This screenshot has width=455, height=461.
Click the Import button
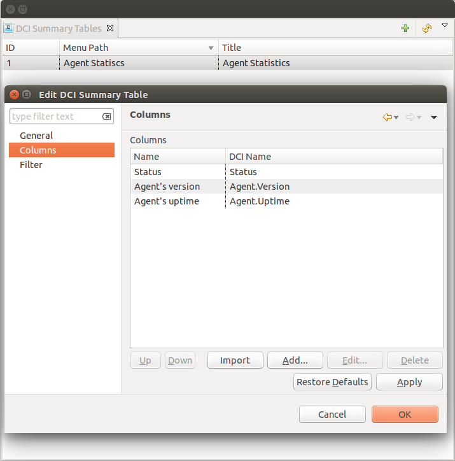[235, 360]
